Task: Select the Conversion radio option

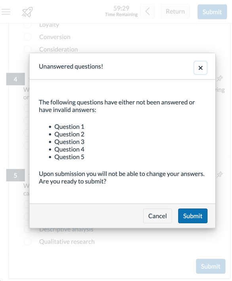Action: coord(27,37)
